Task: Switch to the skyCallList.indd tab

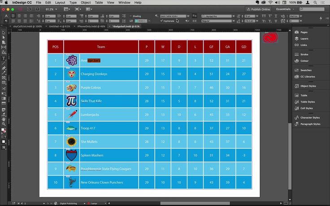Action: click(x=27, y=26)
